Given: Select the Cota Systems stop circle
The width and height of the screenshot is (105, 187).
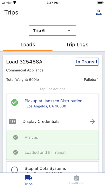Looking at the screenshot, I should [x=14, y=170].
